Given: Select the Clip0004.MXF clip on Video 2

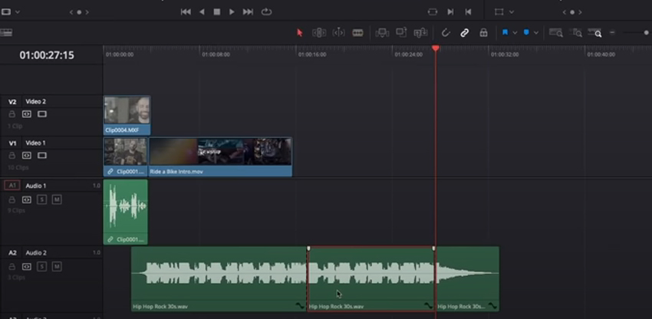Looking at the screenshot, I should (127, 114).
